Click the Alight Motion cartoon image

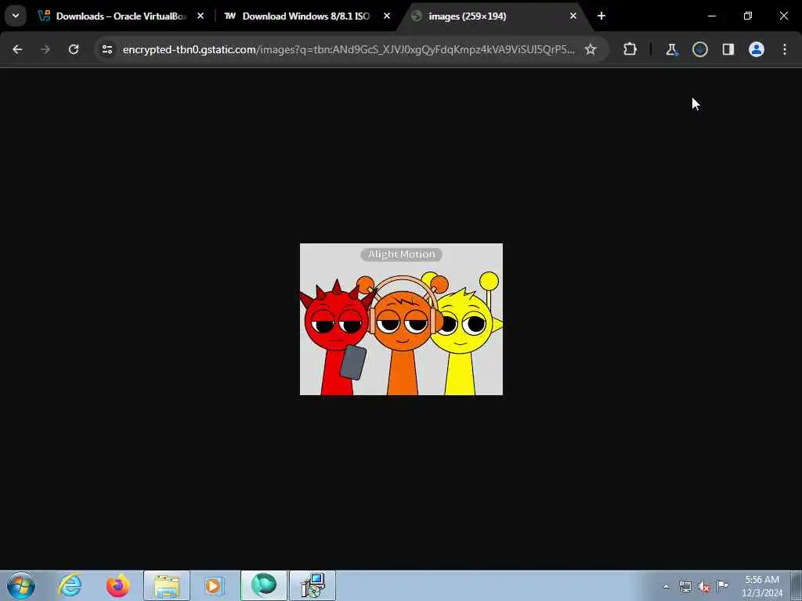coord(401,319)
